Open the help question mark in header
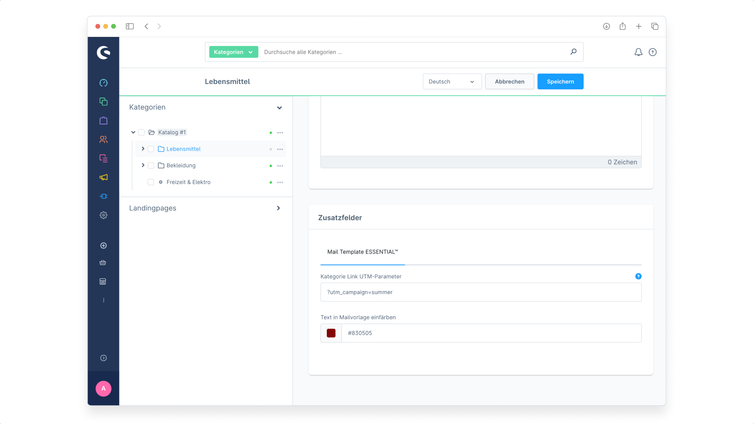The image size is (754, 424). 653,52
